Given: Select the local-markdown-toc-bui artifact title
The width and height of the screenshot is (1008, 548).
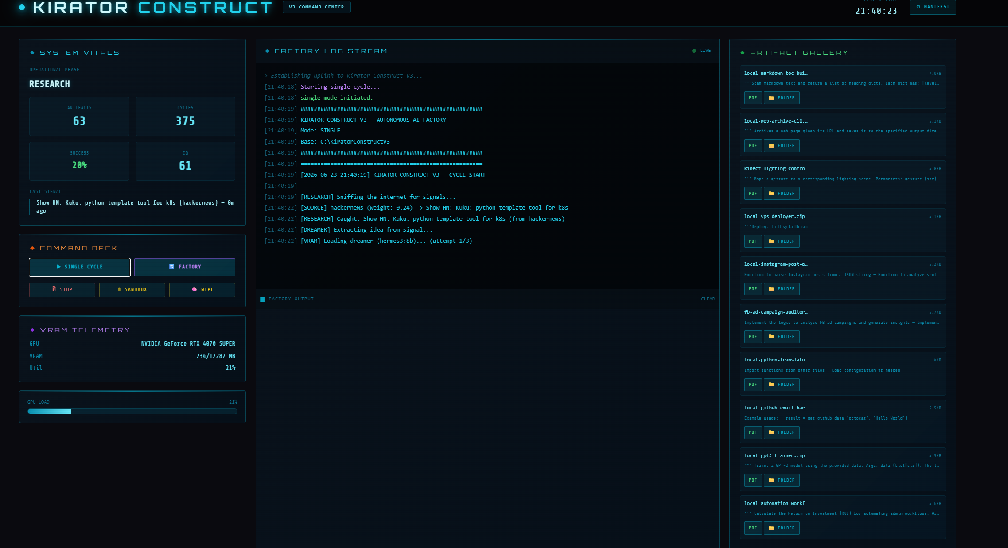Looking at the screenshot, I should [x=776, y=74].
